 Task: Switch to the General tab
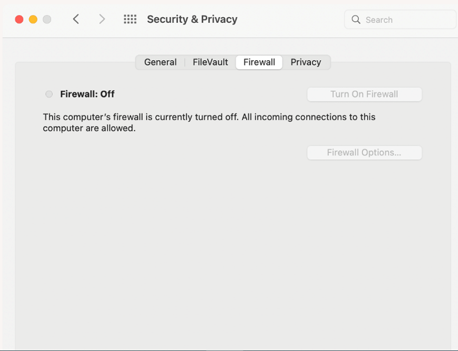pyautogui.click(x=160, y=62)
